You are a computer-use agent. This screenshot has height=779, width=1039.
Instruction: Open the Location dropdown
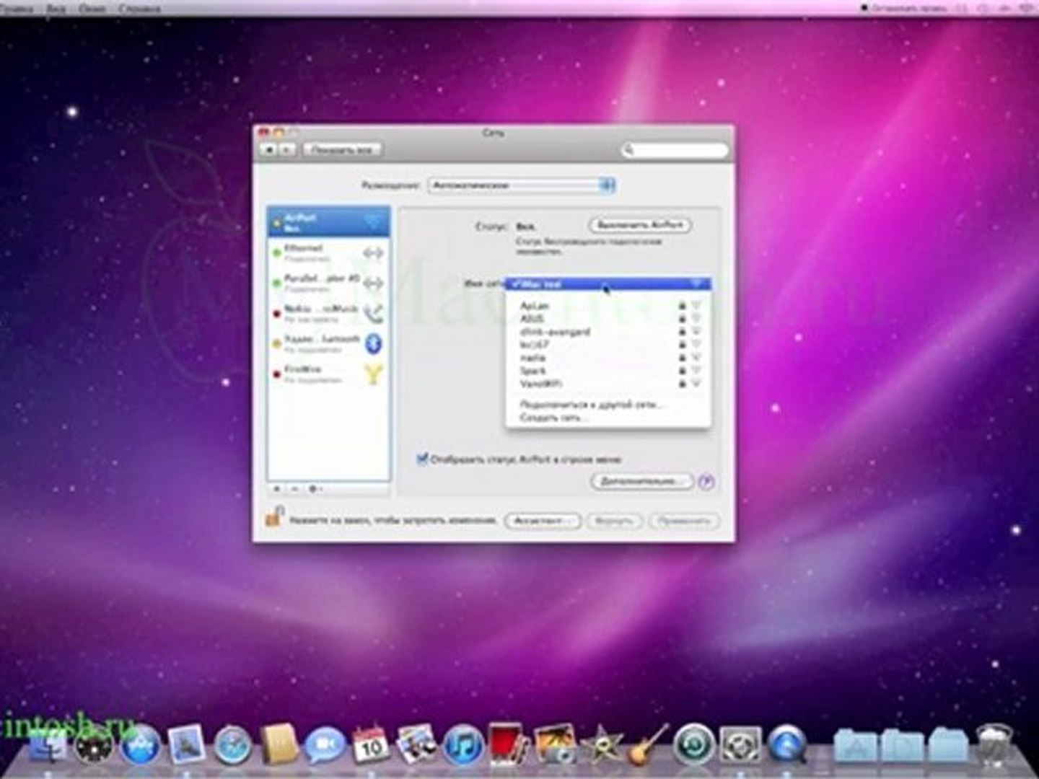click(x=522, y=185)
